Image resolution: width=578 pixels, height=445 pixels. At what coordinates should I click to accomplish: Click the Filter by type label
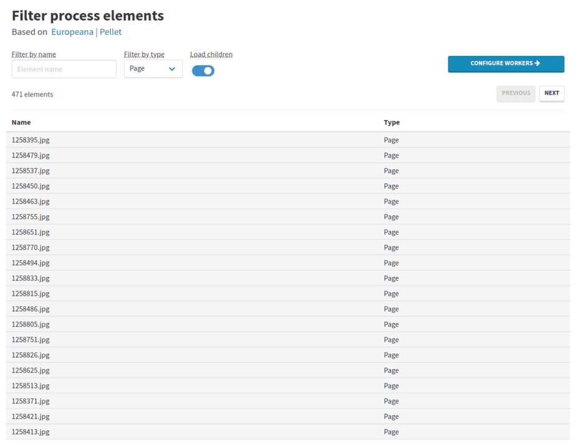144,55
